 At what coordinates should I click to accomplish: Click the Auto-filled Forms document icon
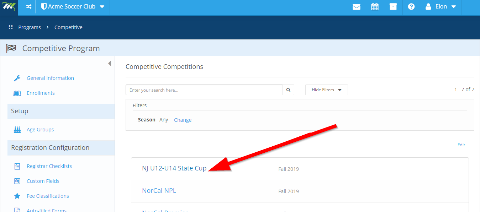(x=17, y=210)
